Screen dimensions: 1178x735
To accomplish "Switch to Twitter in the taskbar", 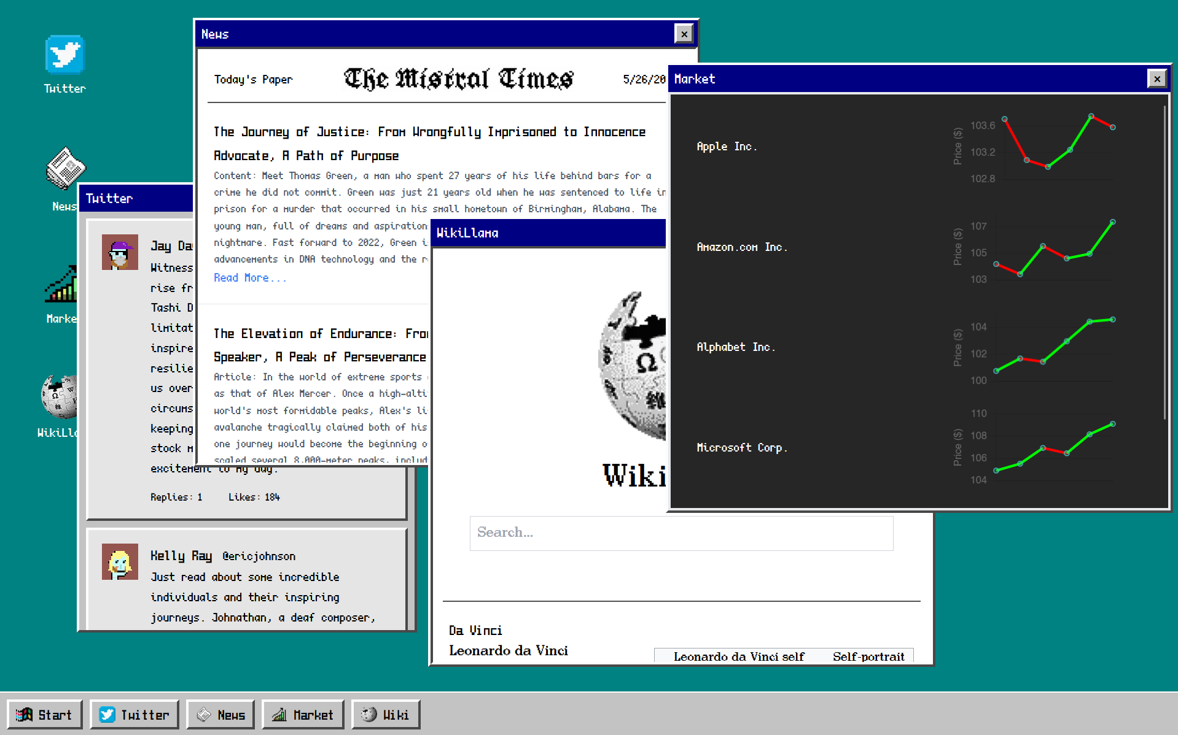I will pos(135,715).
